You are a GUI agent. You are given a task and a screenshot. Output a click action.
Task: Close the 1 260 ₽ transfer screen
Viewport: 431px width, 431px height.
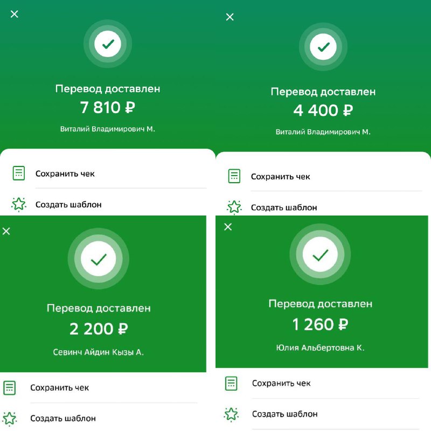pos(228,227)
